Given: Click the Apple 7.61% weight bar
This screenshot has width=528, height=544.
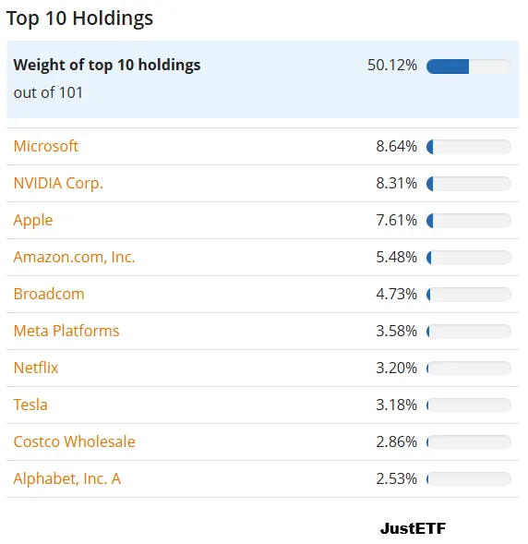Looking at the screenshot, I should [468, 221].
